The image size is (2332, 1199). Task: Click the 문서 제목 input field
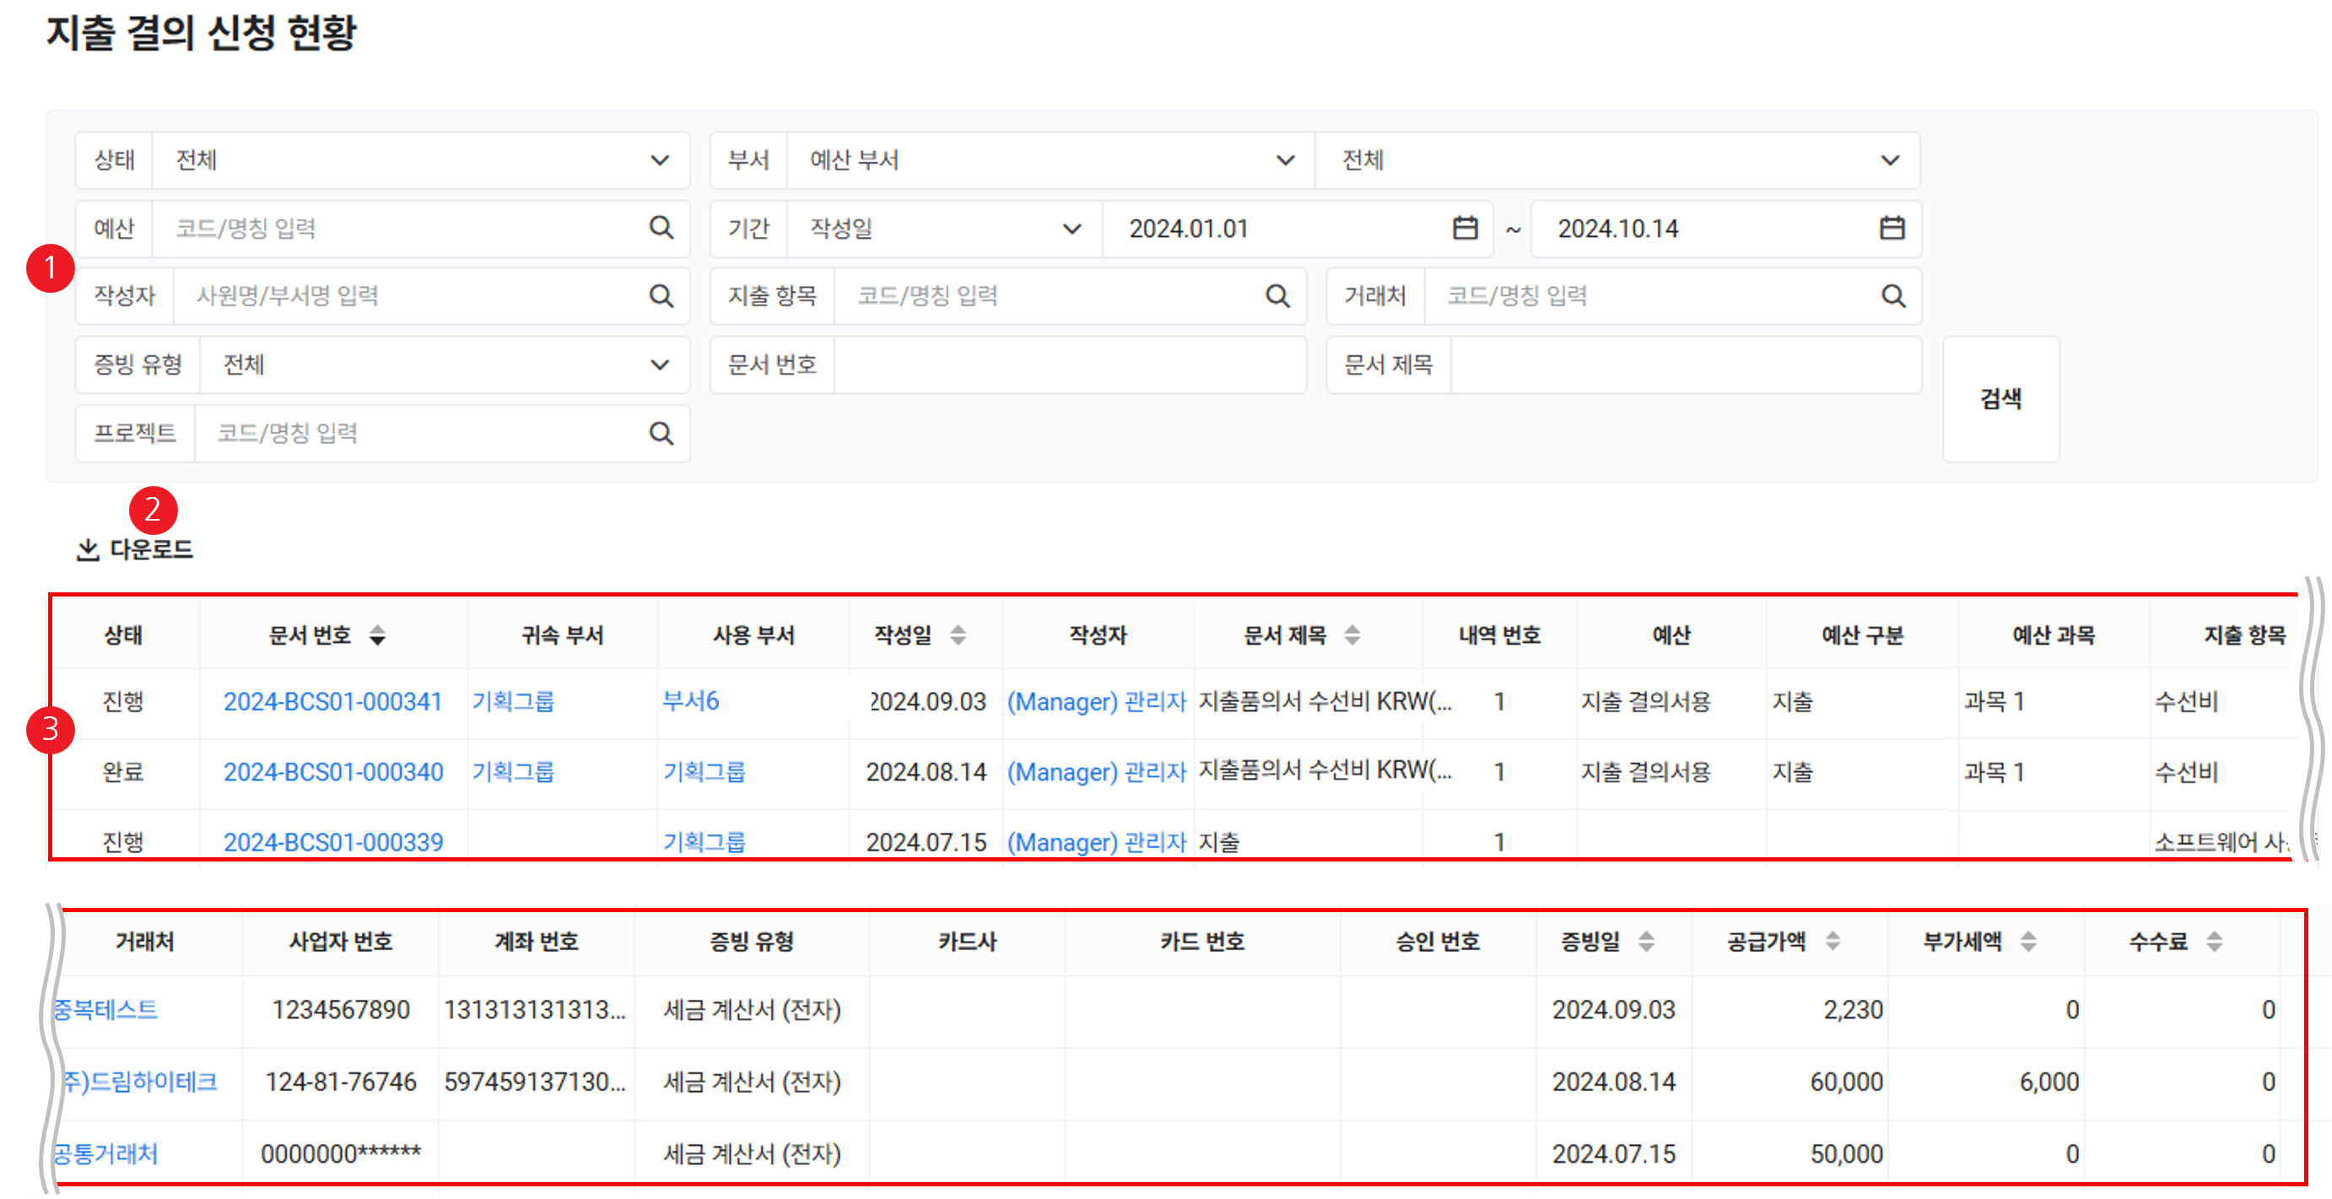coord(1684,366)
